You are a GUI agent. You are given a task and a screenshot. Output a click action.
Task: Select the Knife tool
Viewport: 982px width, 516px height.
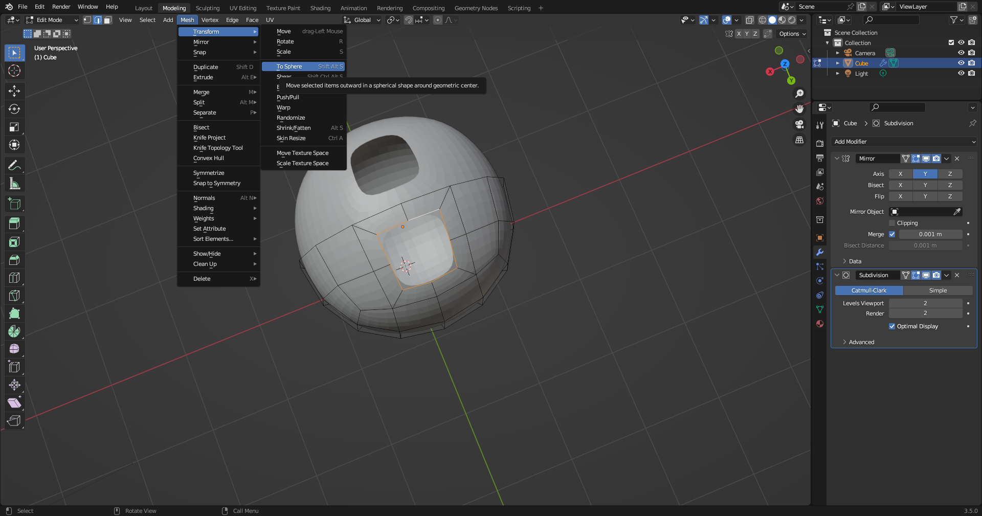[14, 296]
